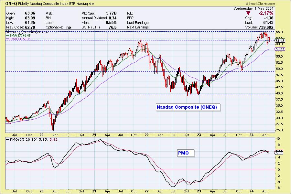Click the High value 63.09
Screen dimensions: 291x194
coord(30,18)
